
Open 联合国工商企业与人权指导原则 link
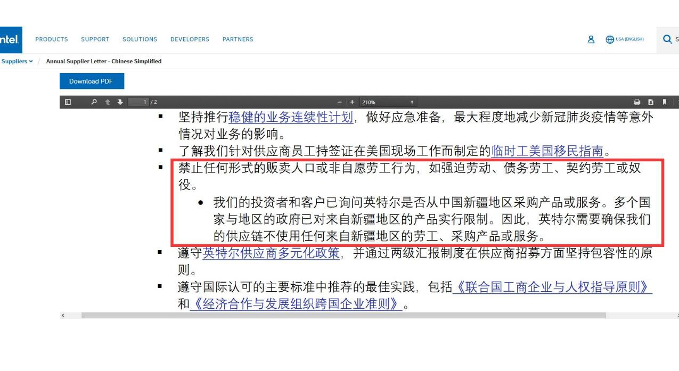click(552, 287)
